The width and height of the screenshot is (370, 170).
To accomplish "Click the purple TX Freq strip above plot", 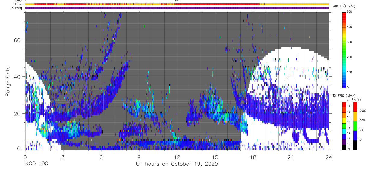I will click(177, 8).
